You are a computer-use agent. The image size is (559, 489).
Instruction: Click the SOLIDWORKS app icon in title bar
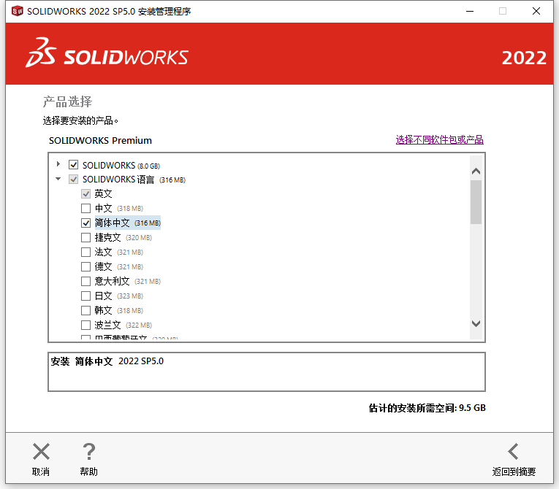[17, 11]
